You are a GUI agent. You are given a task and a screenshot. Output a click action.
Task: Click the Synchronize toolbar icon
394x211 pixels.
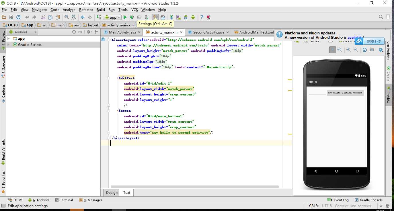pos(18,17)
